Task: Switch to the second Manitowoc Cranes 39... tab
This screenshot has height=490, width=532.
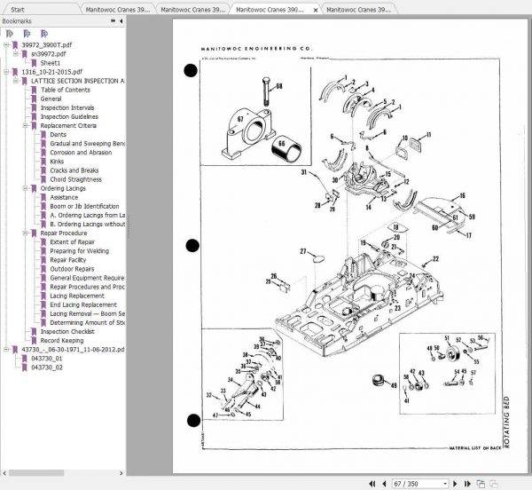Action: pyautogui.click(x=192, y=10)
